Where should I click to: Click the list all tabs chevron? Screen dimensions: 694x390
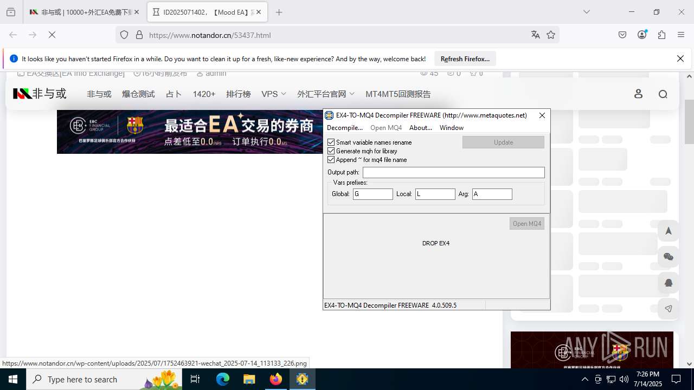click(x=587, y=12)
